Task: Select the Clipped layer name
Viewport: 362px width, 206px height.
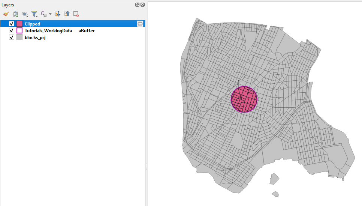Action: 32,24
